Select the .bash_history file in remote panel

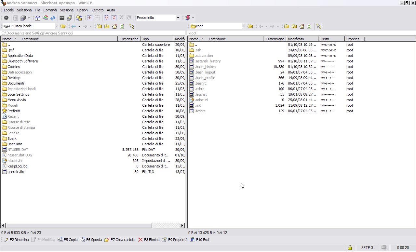click(206, 67)
